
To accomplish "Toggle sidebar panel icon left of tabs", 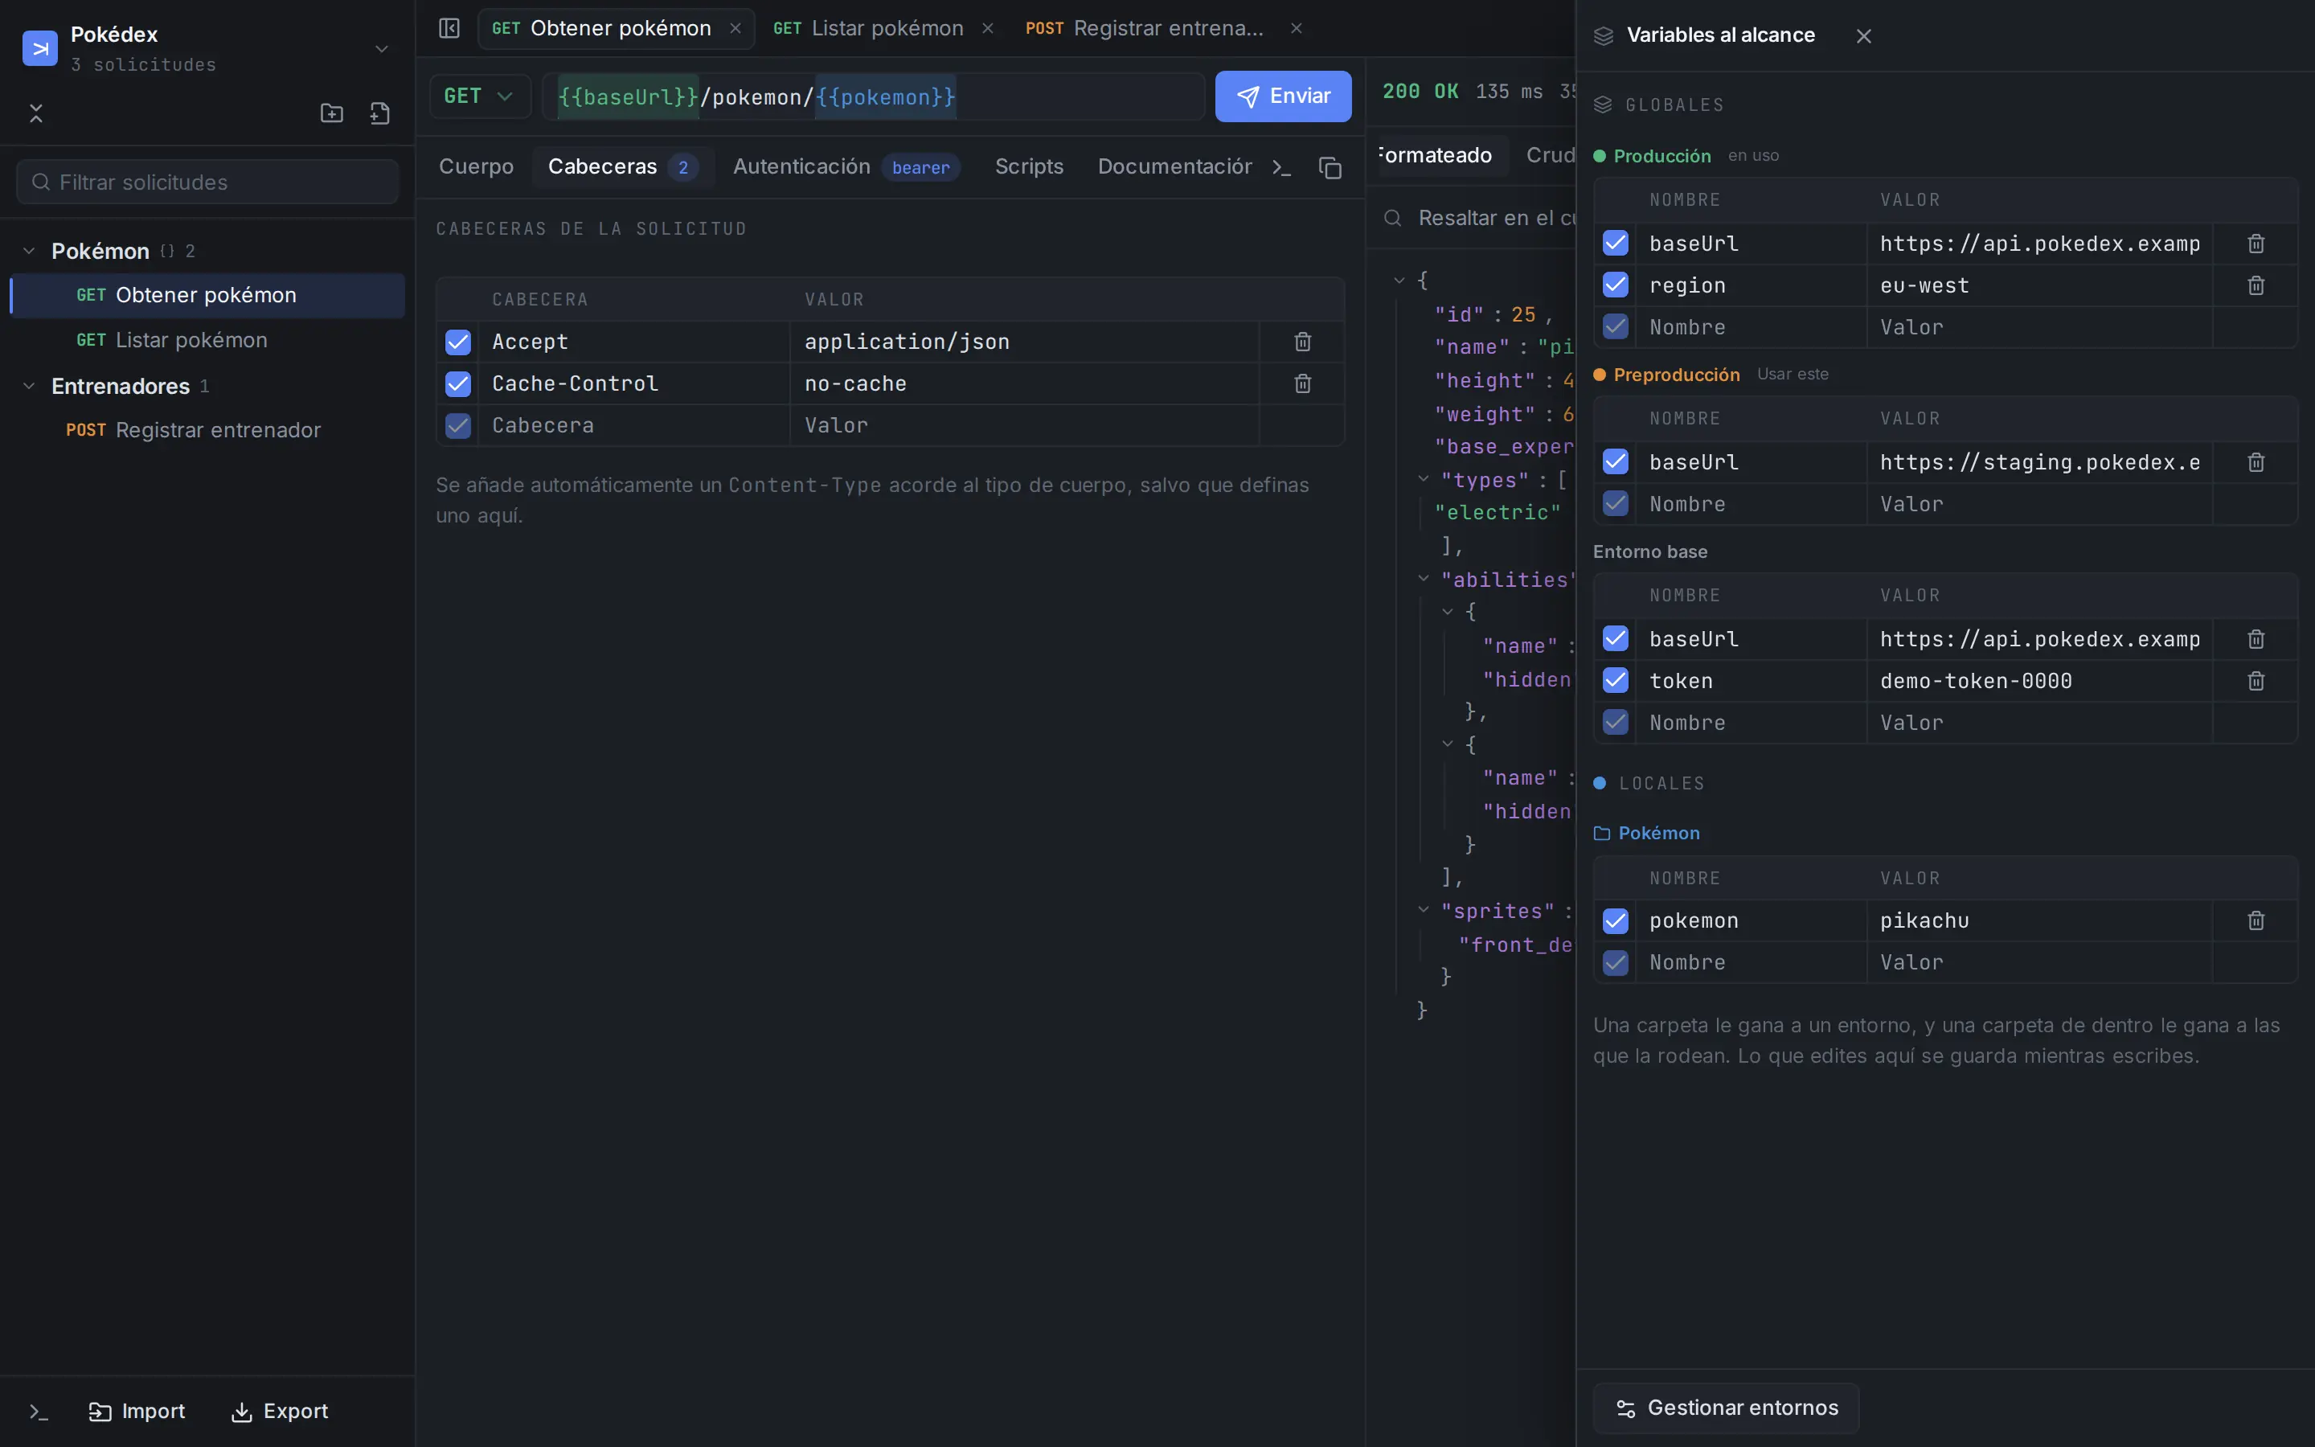I will pyautogui.click(x=449, y=28).
